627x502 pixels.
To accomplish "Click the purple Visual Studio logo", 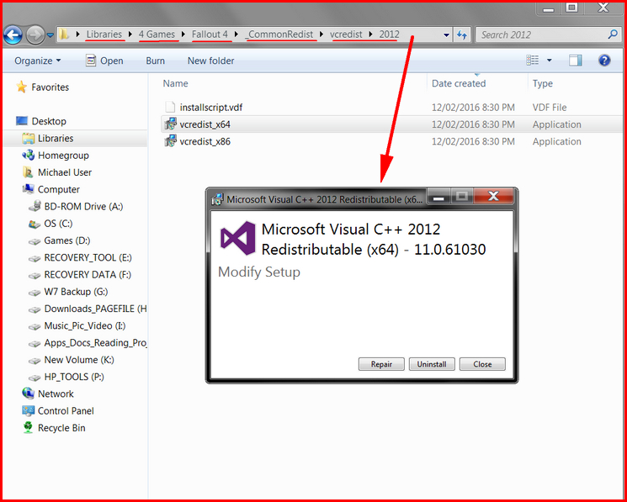I will click(x=237, y=239).
